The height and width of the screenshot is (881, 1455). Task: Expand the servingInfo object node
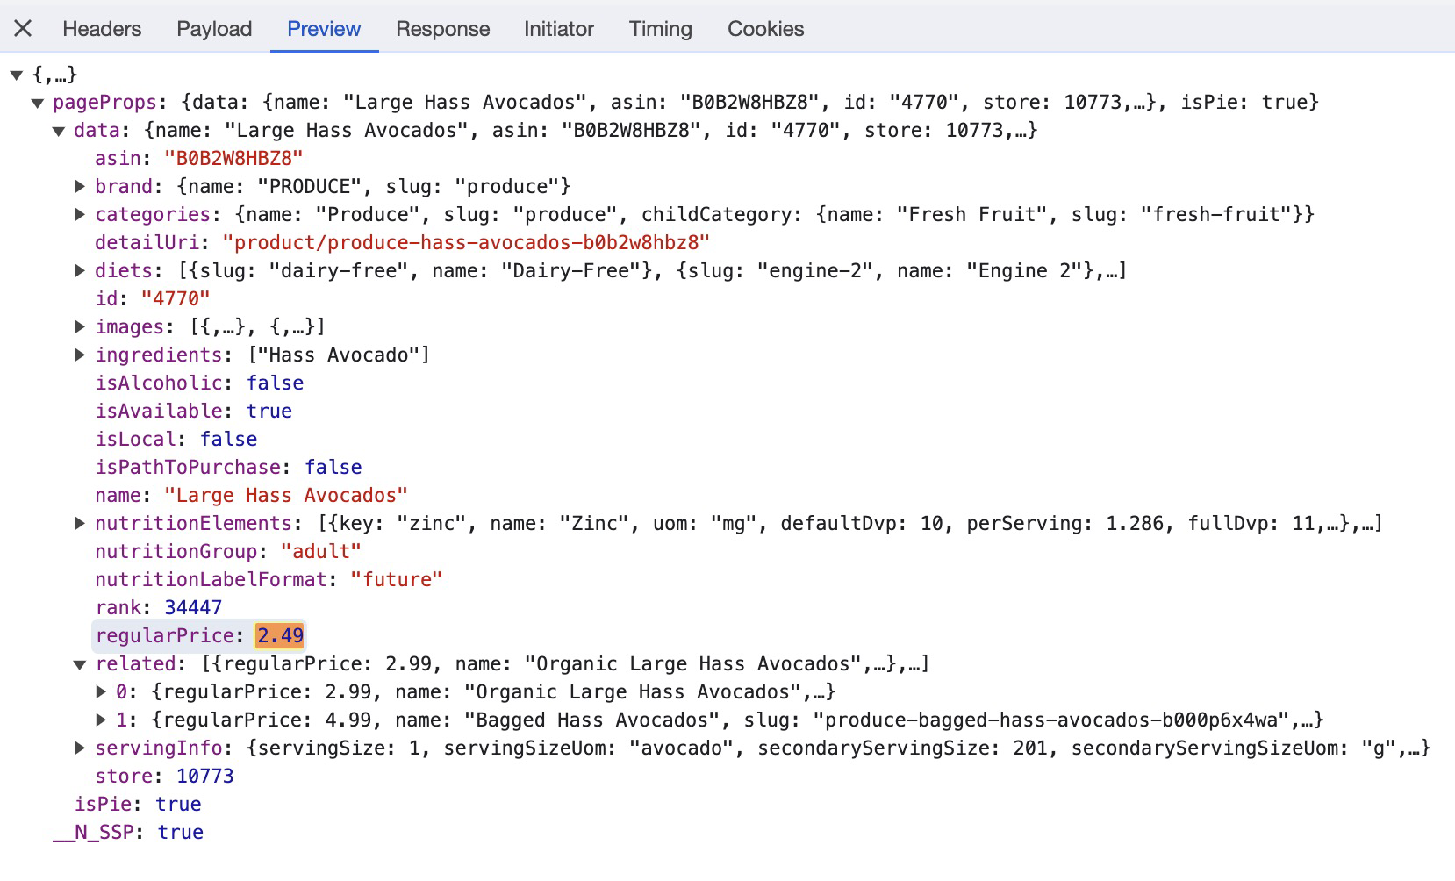click(80, 748)
